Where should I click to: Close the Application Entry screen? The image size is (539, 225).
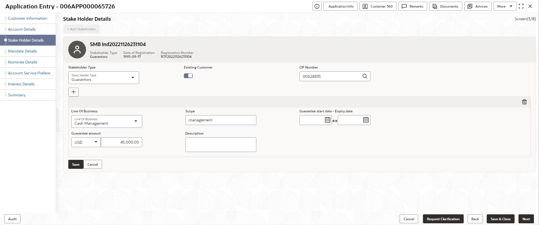[x=530, y=6]
